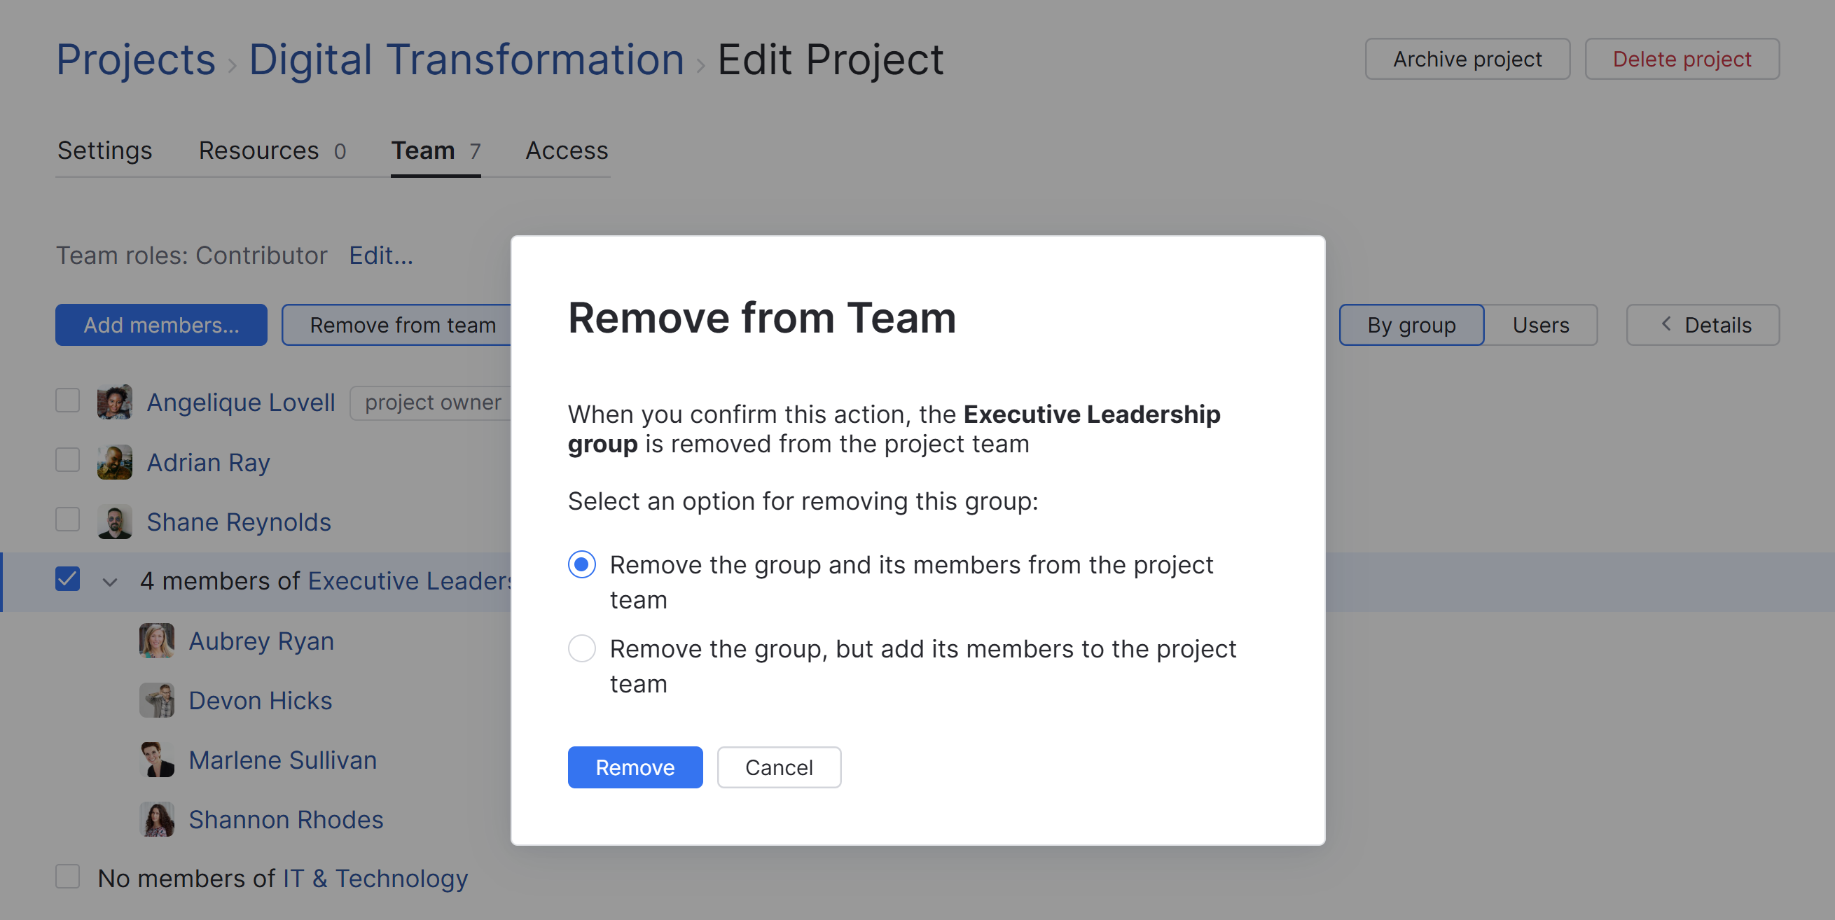Select 'Remove the group and its members' option
The width and height of the screenshot is (1835, 920).
[581, 565]
